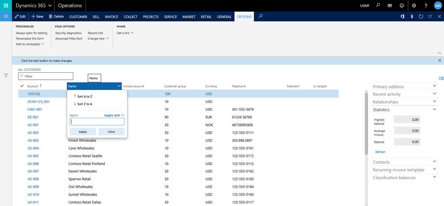Open the messages icon in top bar

tap(390, 6)
